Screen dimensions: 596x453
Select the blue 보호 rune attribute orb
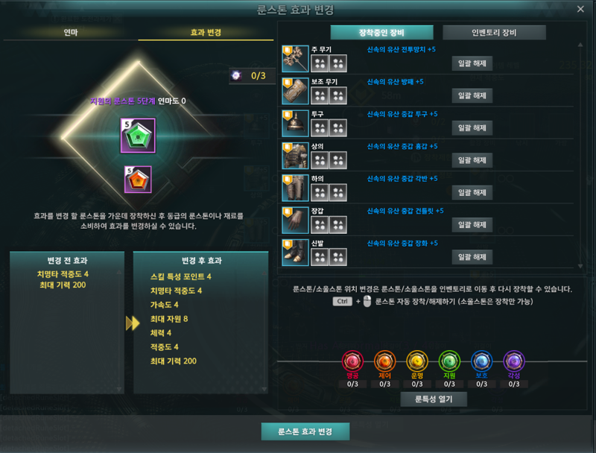click(481, 361)
